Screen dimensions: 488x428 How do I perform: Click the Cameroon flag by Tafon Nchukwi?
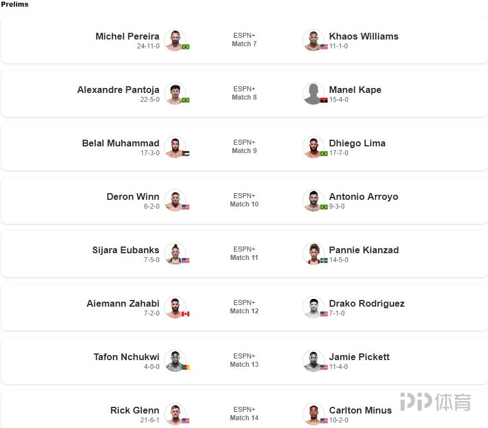(x=186, y=367)
